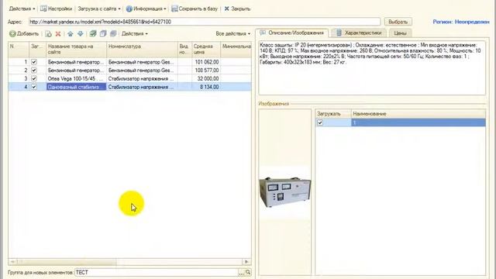
Task: Click the Сохранить в базу save icon
Action: 174,9
